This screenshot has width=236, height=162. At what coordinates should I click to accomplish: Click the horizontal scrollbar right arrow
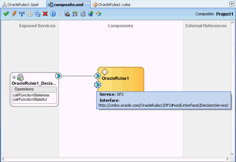click(228, 159)
